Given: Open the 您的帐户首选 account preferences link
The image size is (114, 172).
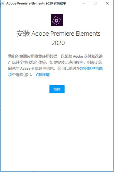Looking at the screenshot, I should click(x=91, y=68).
